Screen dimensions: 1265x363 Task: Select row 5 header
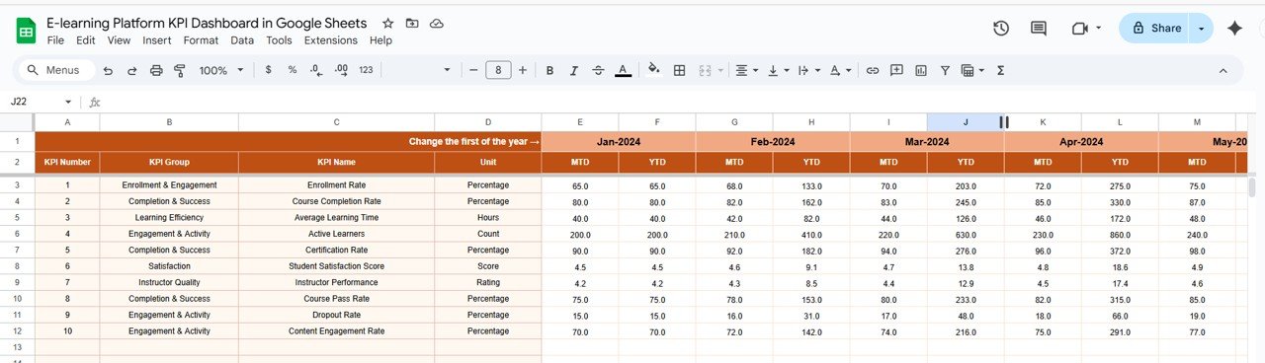(x=17, y=217)
